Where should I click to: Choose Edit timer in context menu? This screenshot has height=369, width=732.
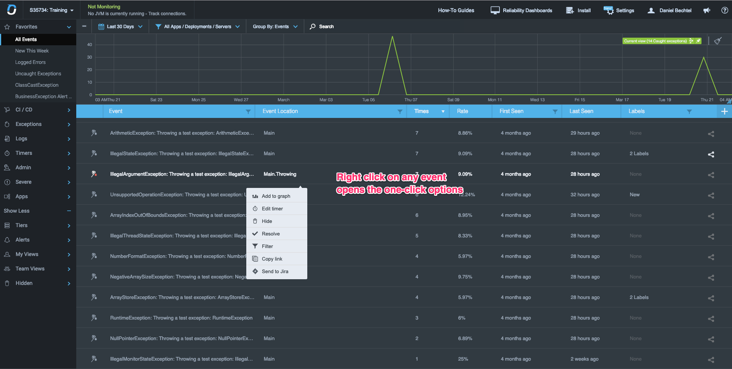pyautogui.click(x=277, y=208)
